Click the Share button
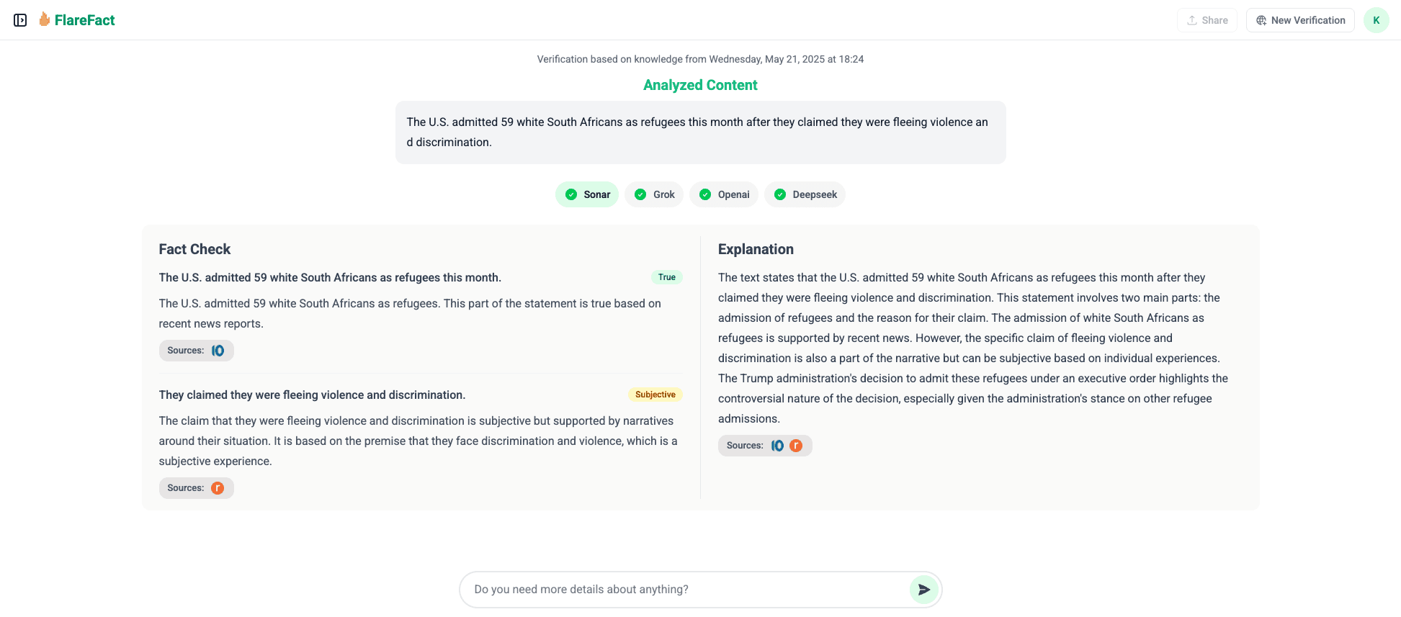This screenshot has width=1401, height=617. tap(1207, 19)
